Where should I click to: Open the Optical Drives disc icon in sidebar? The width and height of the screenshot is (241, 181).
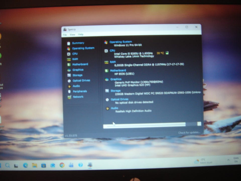tap(69, 81)
